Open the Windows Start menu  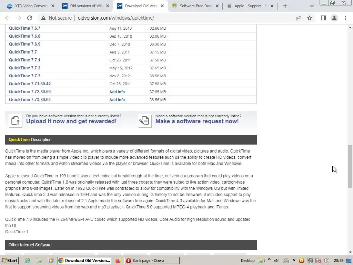pyautogui.click(x=10, y=261)
